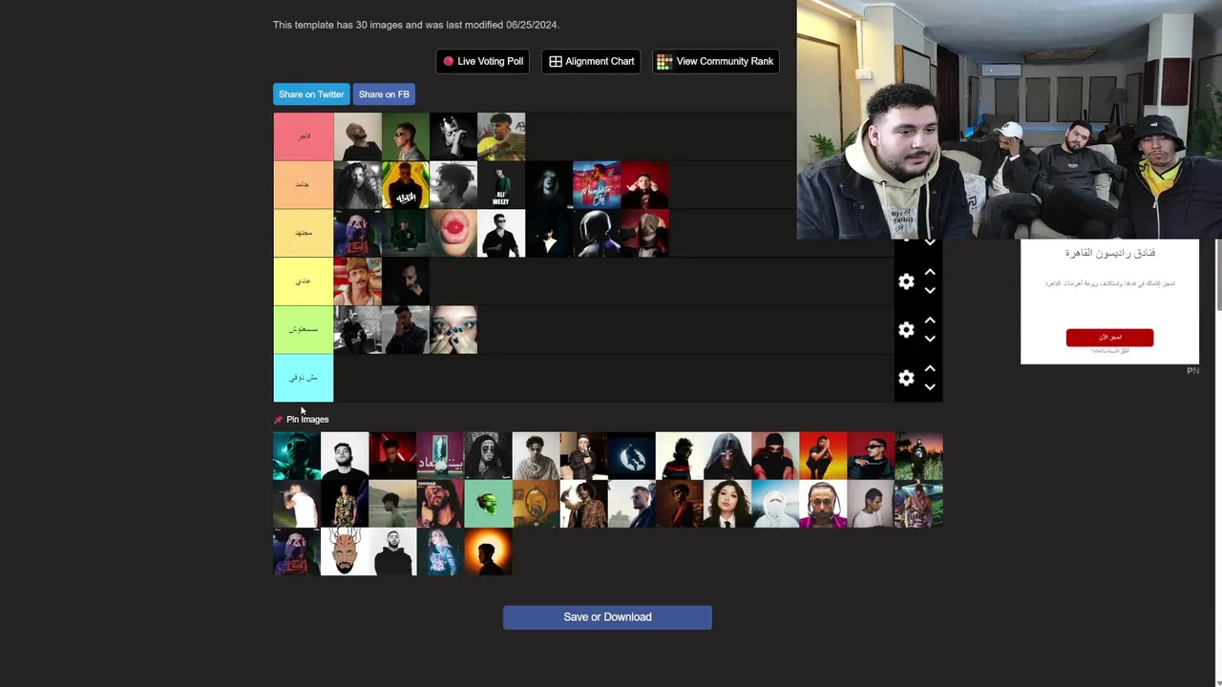Select the yellow-background hoodie thumbnail in جامد tier
This screenshot has height=687, width=1222.
coord(406,185)
